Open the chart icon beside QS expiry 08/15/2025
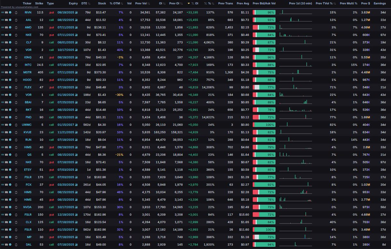This screenshot has height=249, width=391. [76, 154]
